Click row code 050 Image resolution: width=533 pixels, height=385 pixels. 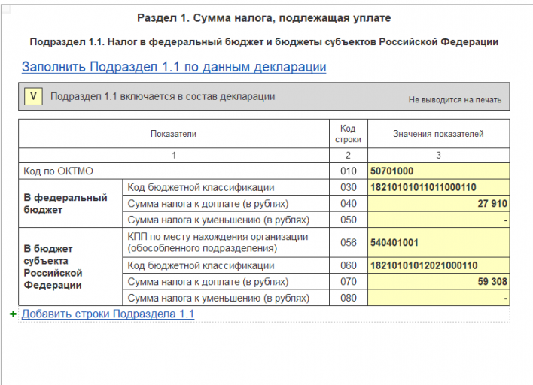pos(349,220)
